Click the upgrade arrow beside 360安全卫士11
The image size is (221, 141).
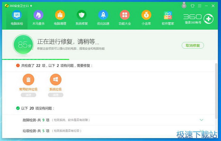[31, 6]
